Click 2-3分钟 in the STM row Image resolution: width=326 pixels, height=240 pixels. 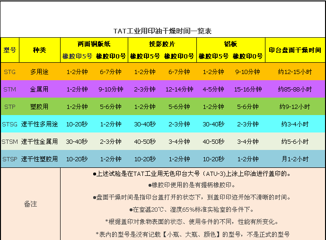145,89
